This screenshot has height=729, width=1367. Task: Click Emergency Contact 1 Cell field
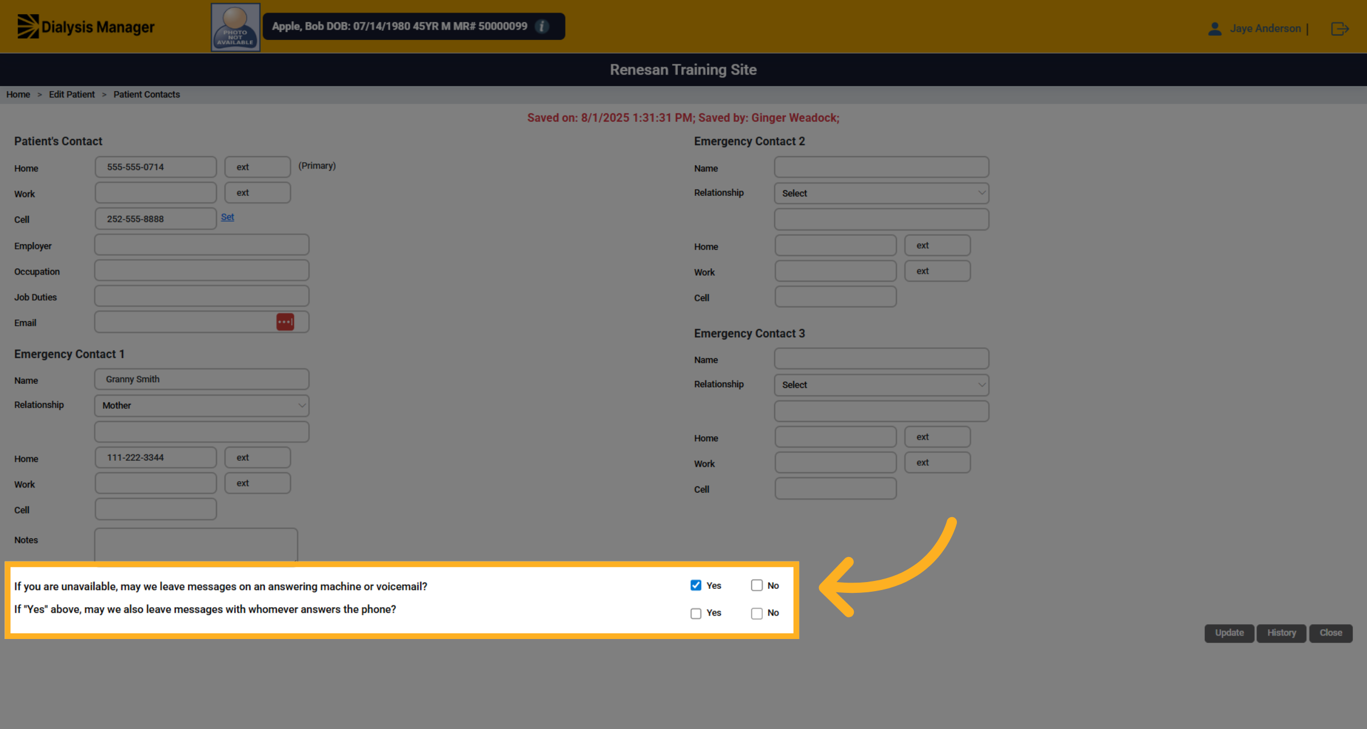(155, 509)
